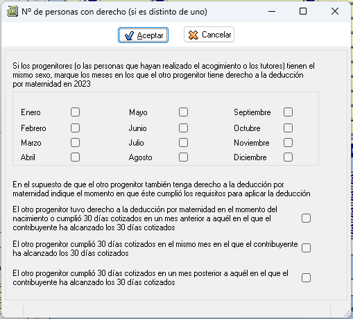The width and height of the screenshot is (353, 319).
Task: Check the Julio month box
Action: [183, 143]
